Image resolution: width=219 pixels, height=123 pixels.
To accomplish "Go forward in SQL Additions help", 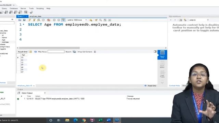I will tap(175, 20).
